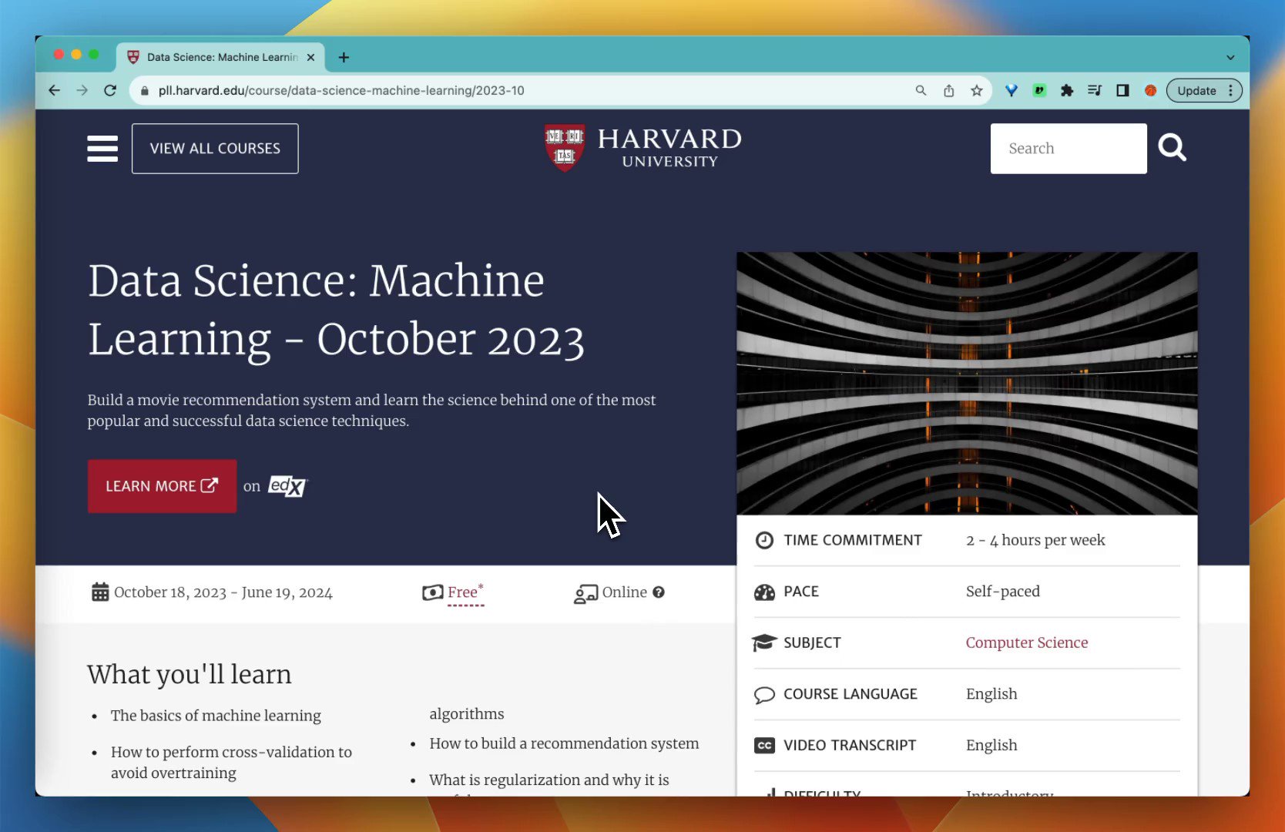This screenshot has width=1285, height=832.
Task: Click the VIDEO TRANSCRIPT label
Action: 850,746
